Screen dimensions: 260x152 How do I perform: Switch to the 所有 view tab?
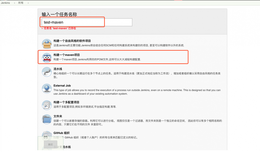coord(21,3)
